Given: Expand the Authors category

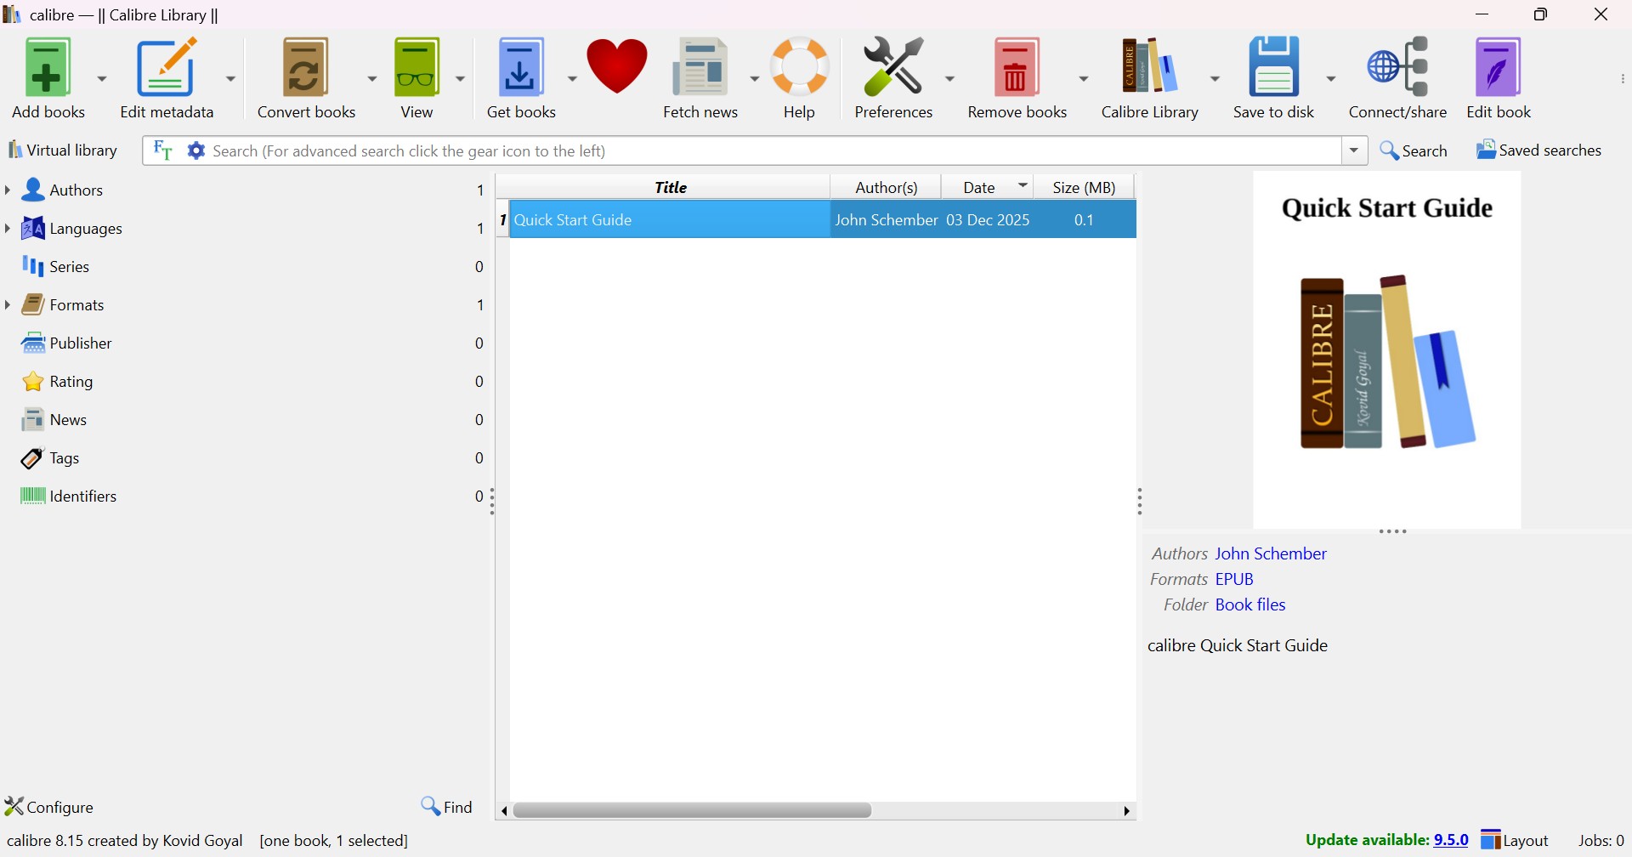Looking at the screenshot, I should point(8,190).
